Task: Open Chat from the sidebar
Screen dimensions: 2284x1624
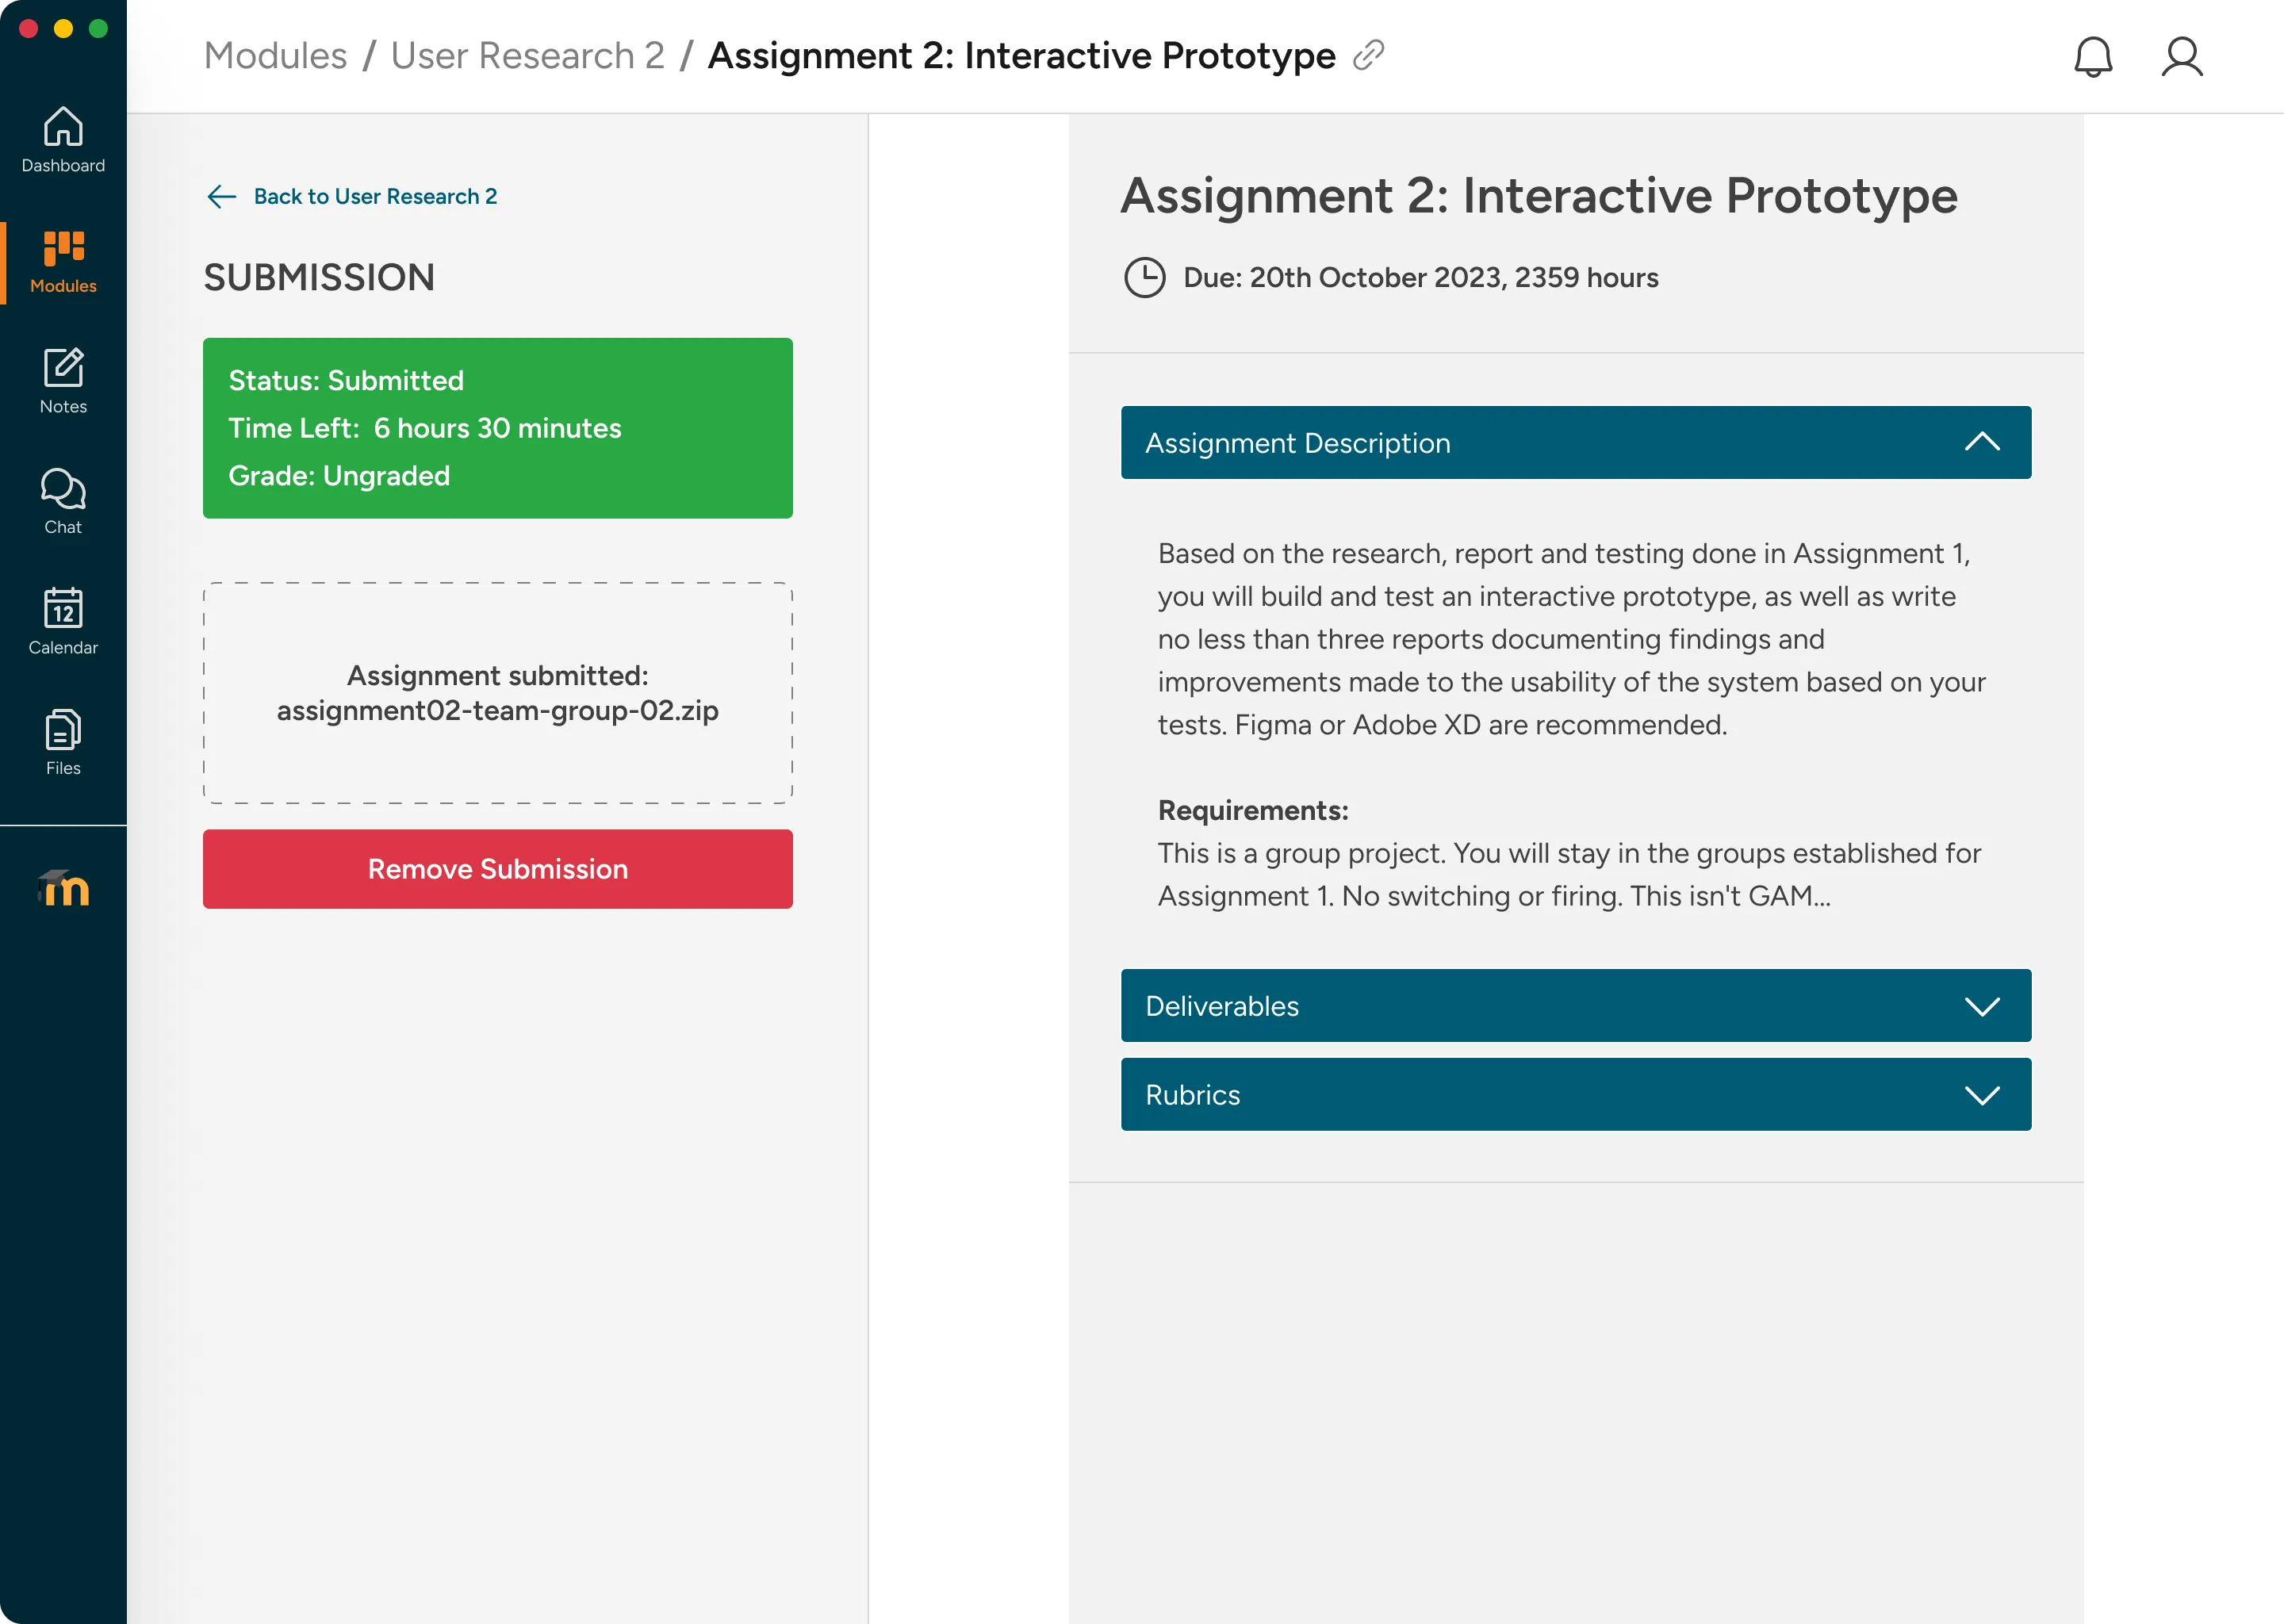Action: [x=63, y=502]
